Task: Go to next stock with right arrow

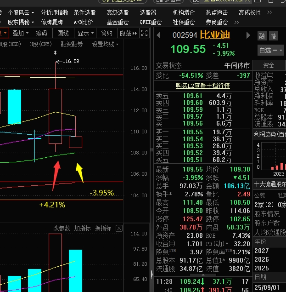Action: tap(248, 35)
